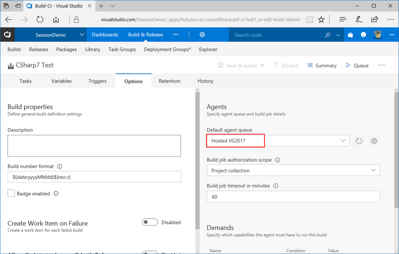Click the browser refresh button
The height and width of the screenshot is (254, 399).
tap(40, 19)
